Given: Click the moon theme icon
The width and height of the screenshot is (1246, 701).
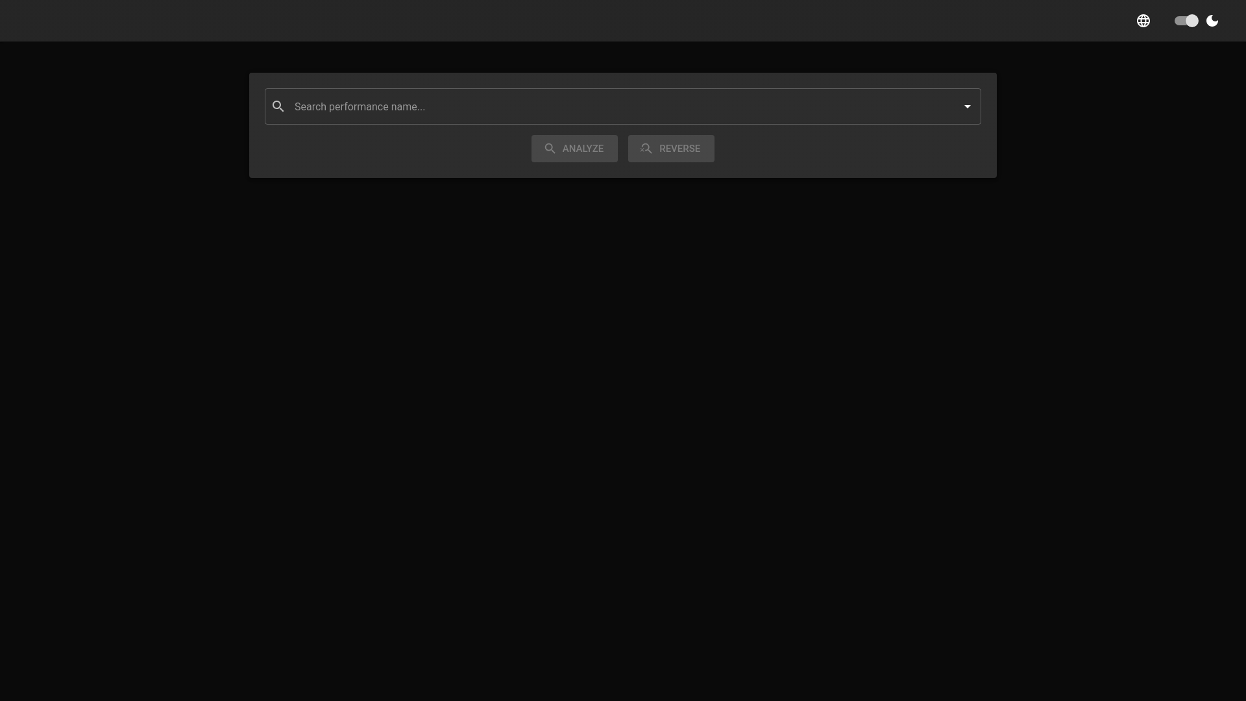Looking at the screenshot, I should click(x=1212, y=21).
